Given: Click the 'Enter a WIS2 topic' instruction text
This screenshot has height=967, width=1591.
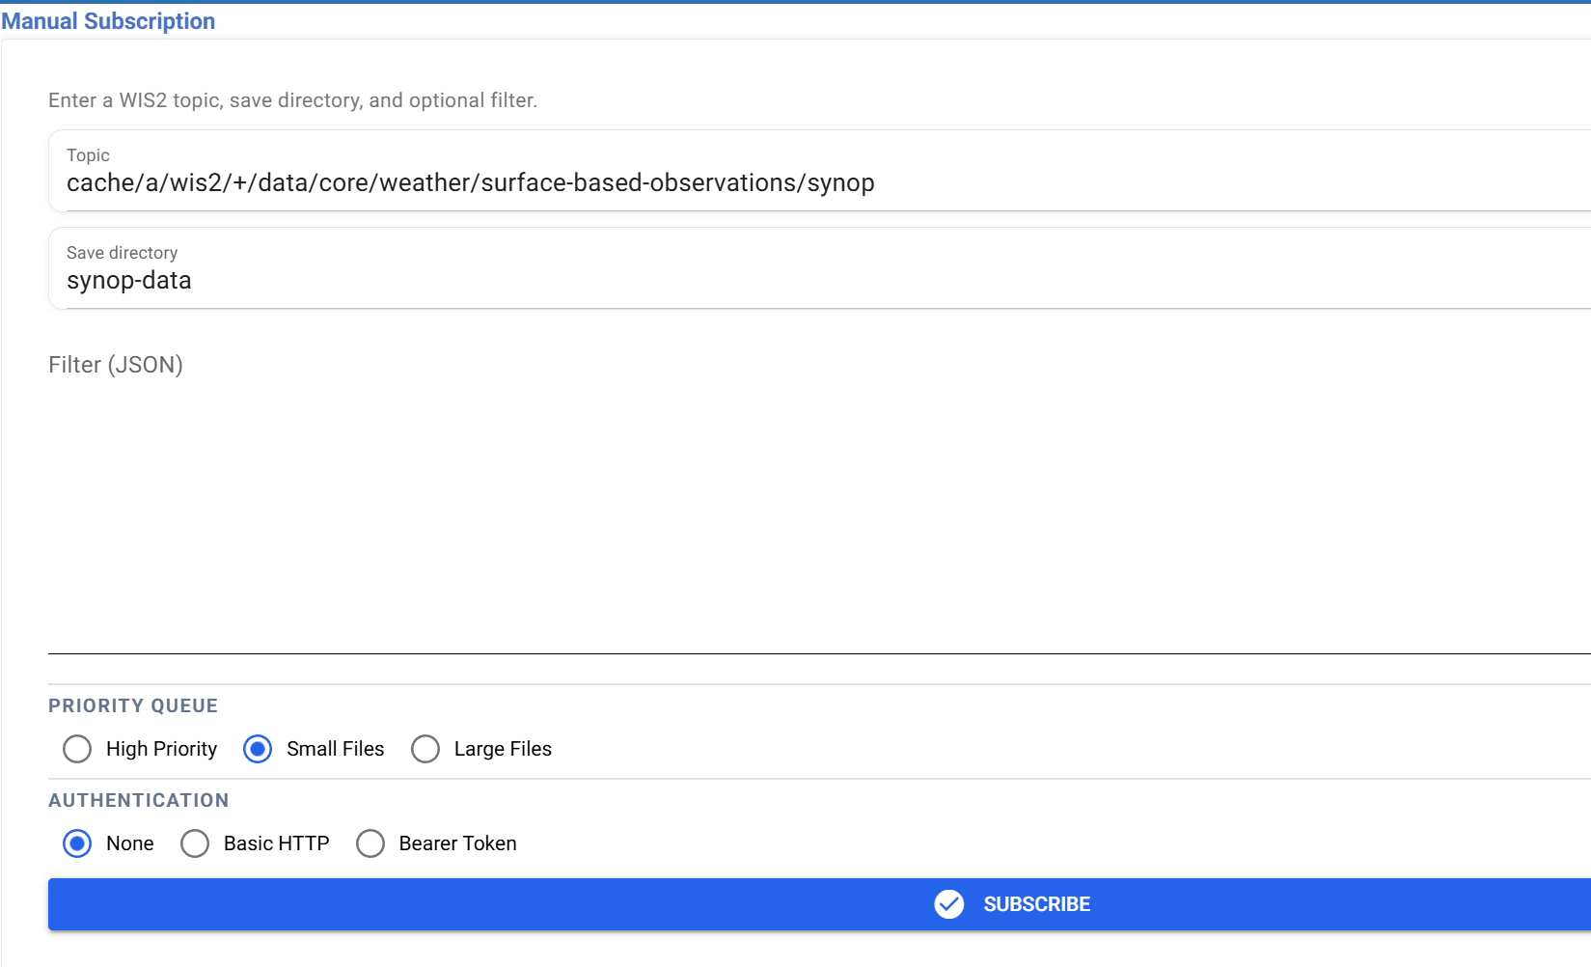Looking at the screenshot, I should (292, 100).
